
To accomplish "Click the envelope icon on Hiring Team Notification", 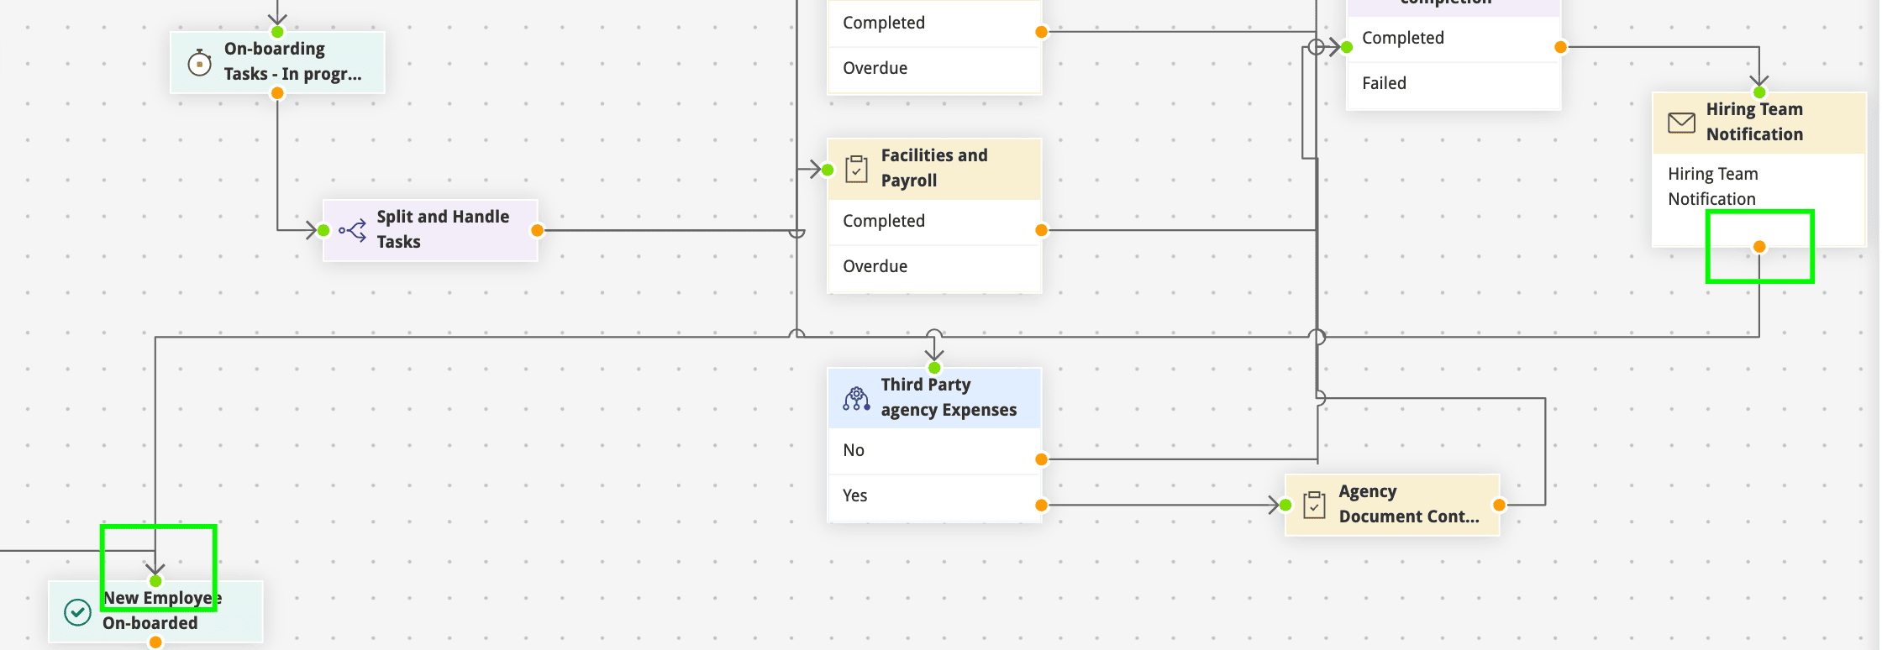I will pos(1681,123).
